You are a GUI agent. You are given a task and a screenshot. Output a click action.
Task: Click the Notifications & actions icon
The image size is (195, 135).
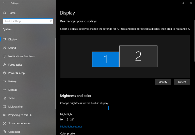coord(4,56)
